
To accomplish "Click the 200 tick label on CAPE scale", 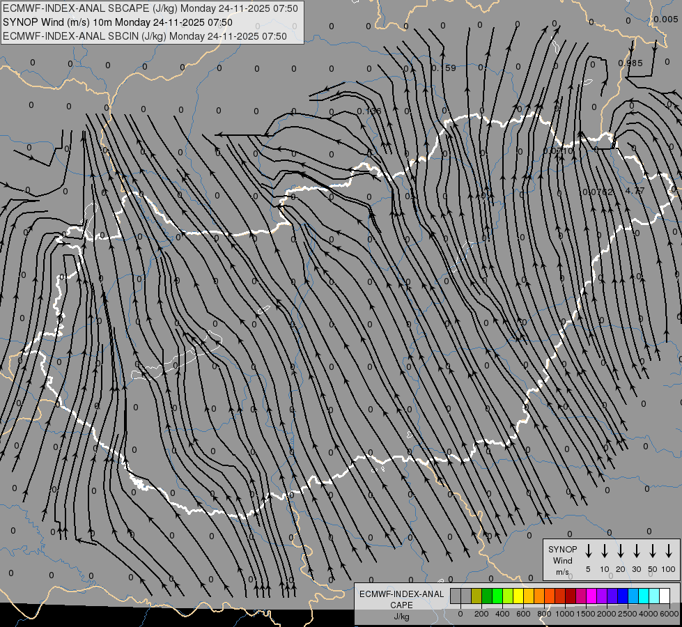I will click(481, 614).
